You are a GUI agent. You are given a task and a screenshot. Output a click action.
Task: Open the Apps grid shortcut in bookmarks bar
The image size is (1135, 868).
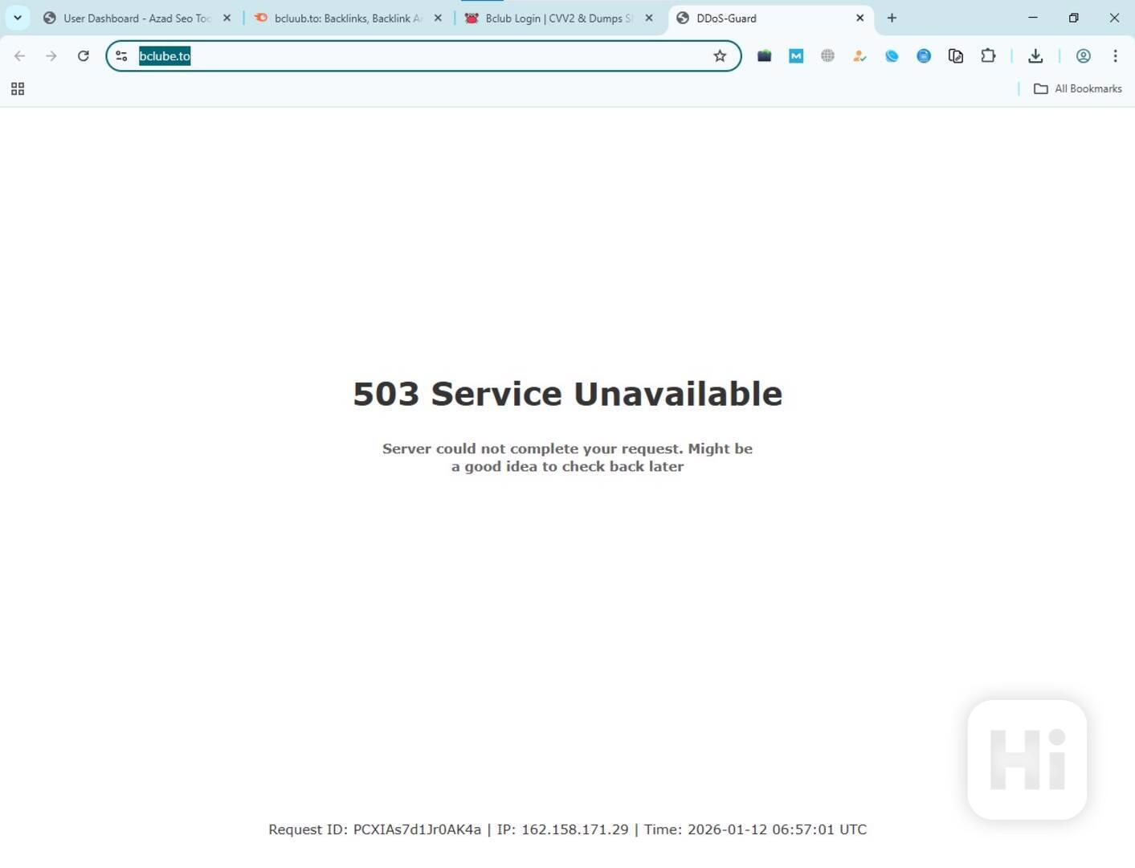[18, 88]
